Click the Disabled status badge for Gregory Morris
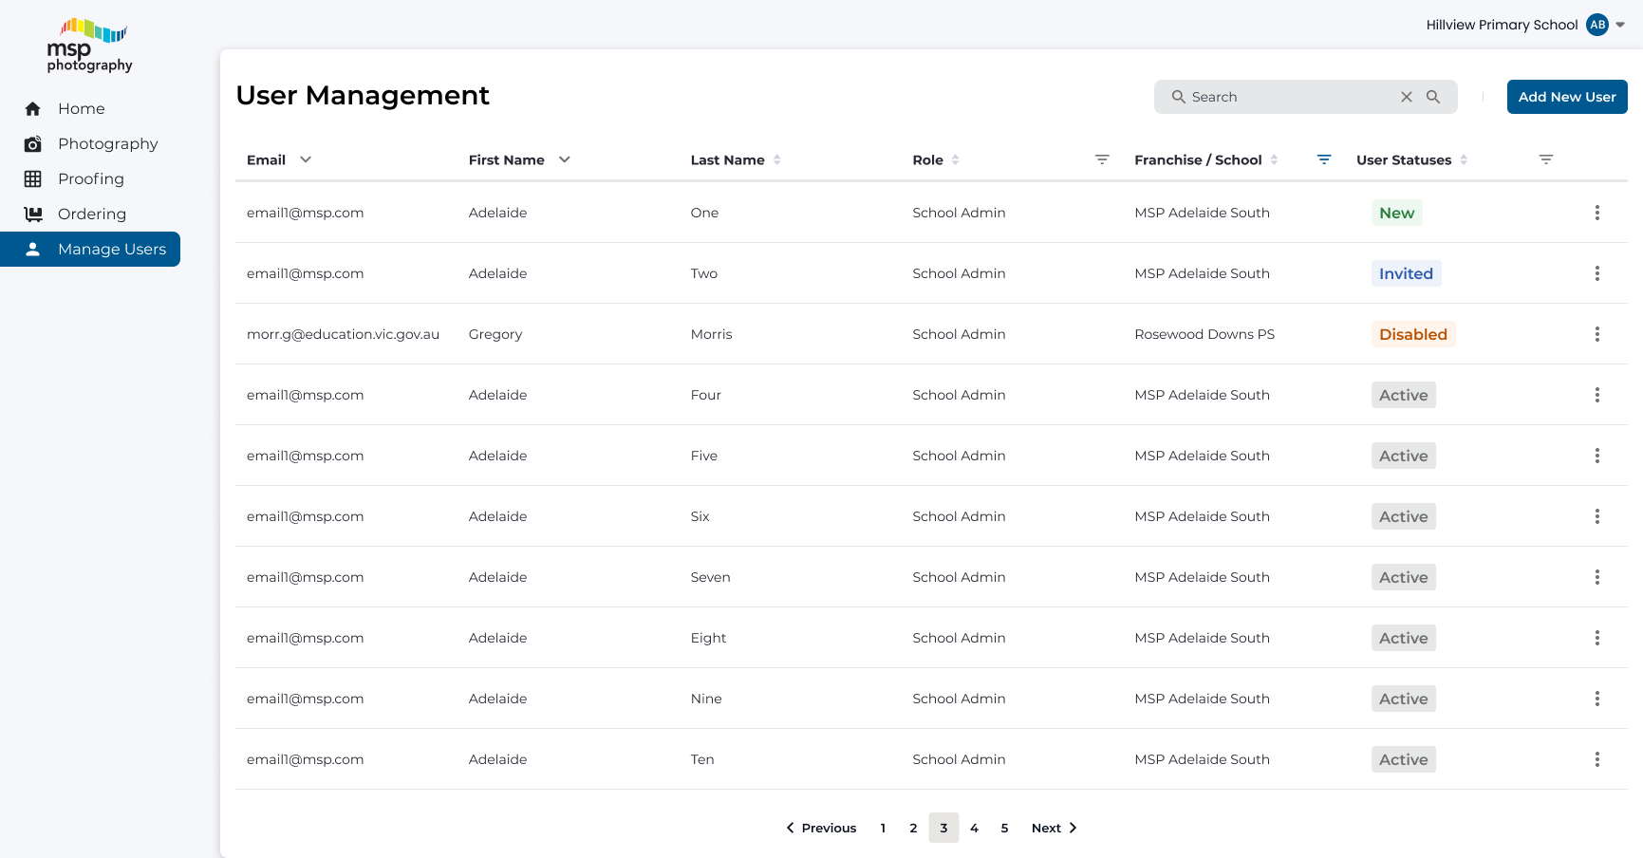This screenshot has width=1643, height=858. pyautogui.click(x=1413, y=334)
